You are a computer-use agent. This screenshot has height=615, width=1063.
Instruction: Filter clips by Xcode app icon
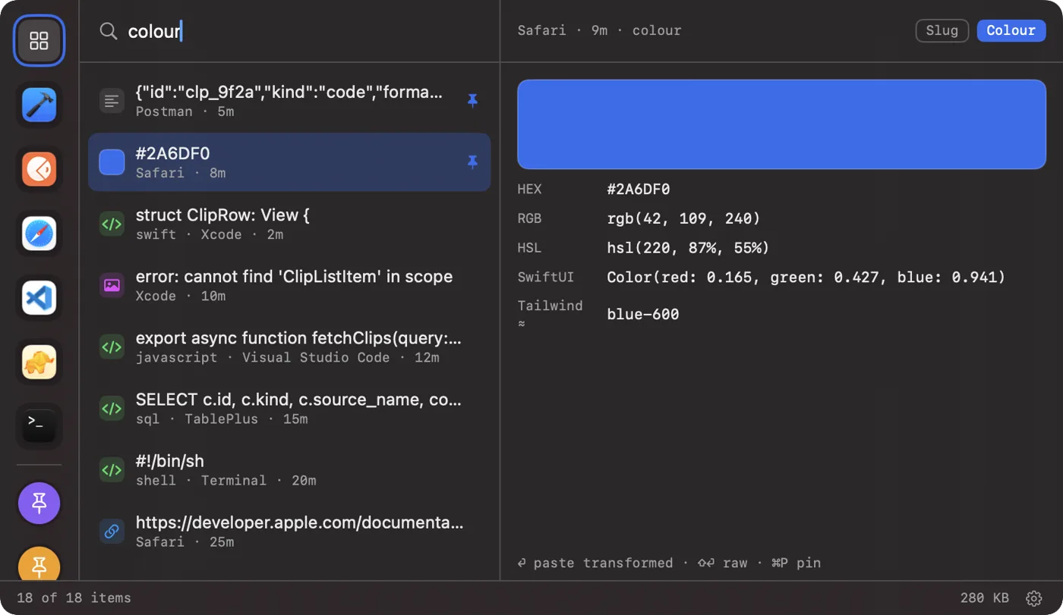click(39, 105)
